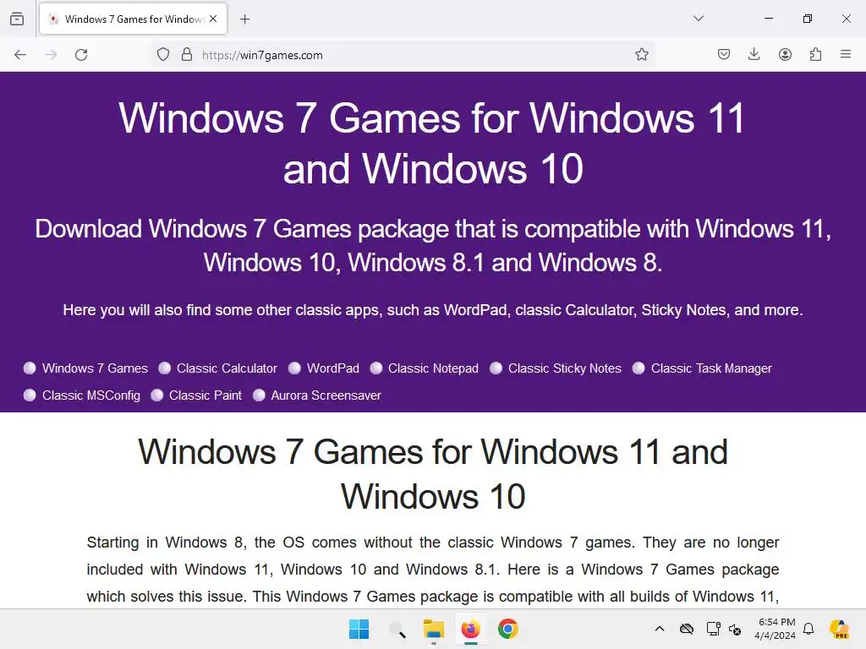
Task: Open the Classic Calculator nav link
Action: pyautogui.click(x=227, y=368)
